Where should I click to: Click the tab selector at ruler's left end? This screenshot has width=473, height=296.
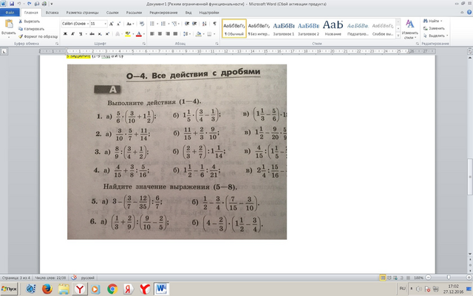[x=4, y=52]
